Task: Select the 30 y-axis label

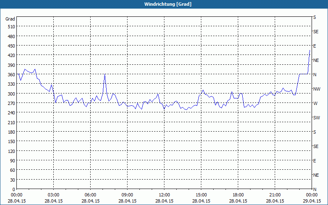Action: click(x=13, y=180)
